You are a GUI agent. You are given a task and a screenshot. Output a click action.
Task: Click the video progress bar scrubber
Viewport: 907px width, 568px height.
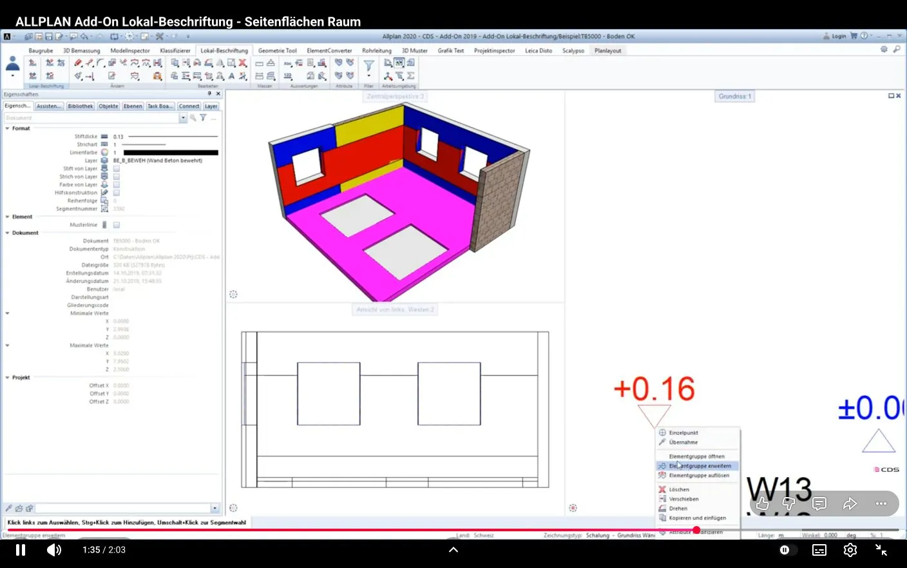(x=696, y=530)
